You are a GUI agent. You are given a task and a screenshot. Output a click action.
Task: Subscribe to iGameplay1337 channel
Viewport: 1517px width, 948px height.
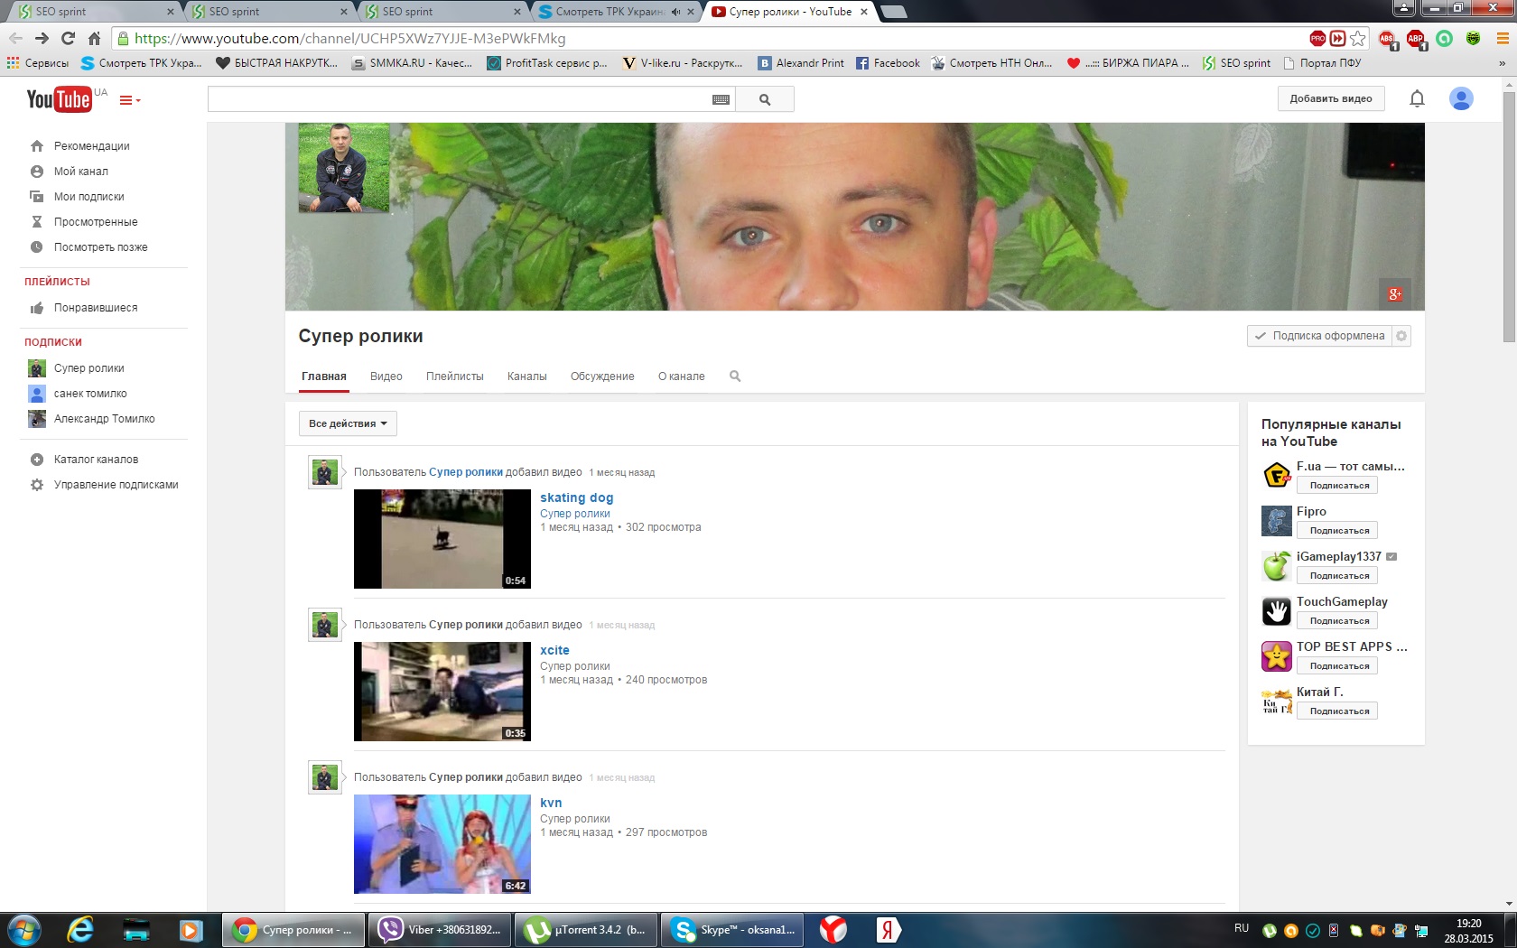tap(1337, 576)
